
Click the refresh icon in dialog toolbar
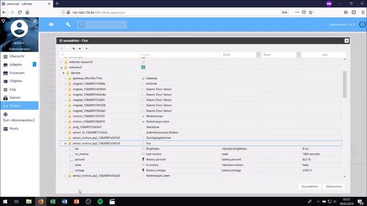[x=87, y=48]
